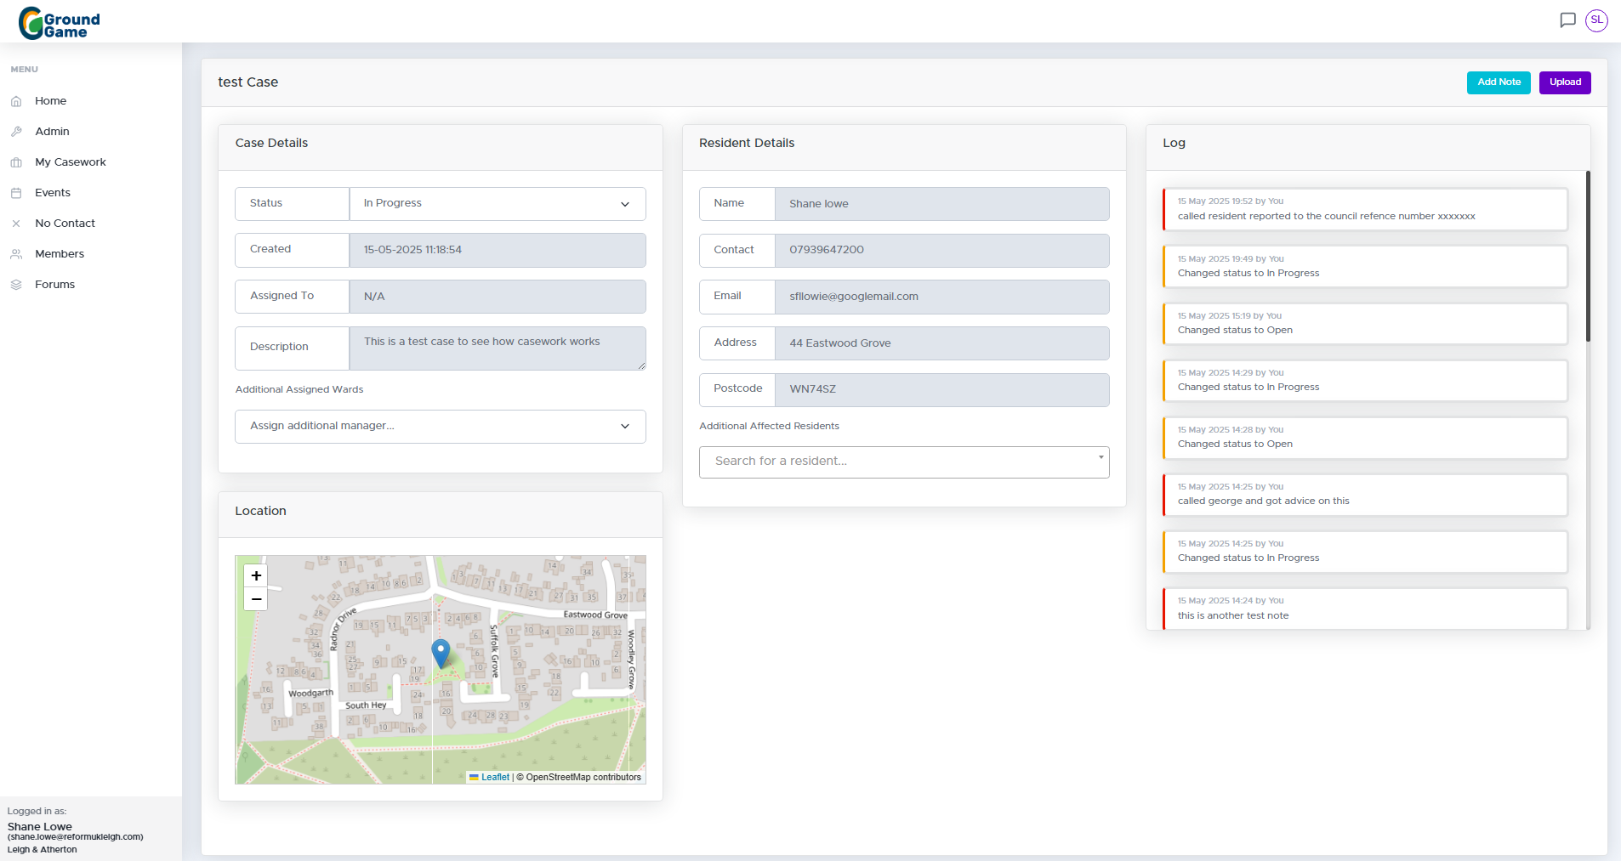Click the Ground Game logo
Viewport: 1621px width, 861px height.
click(58, 22)
